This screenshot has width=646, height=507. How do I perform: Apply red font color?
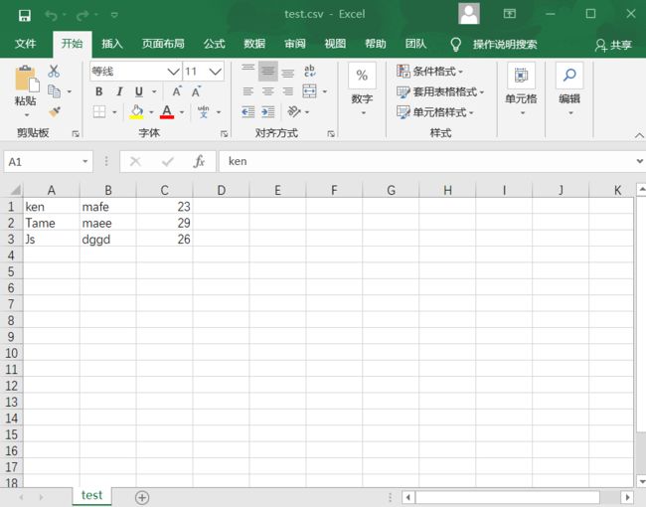tap(167, 111)
